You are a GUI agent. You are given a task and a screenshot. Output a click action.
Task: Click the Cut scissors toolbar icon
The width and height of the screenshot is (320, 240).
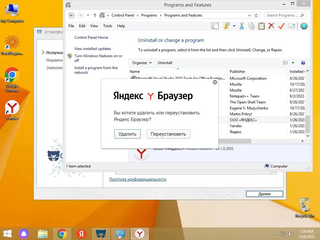click(x=242, y=26)
